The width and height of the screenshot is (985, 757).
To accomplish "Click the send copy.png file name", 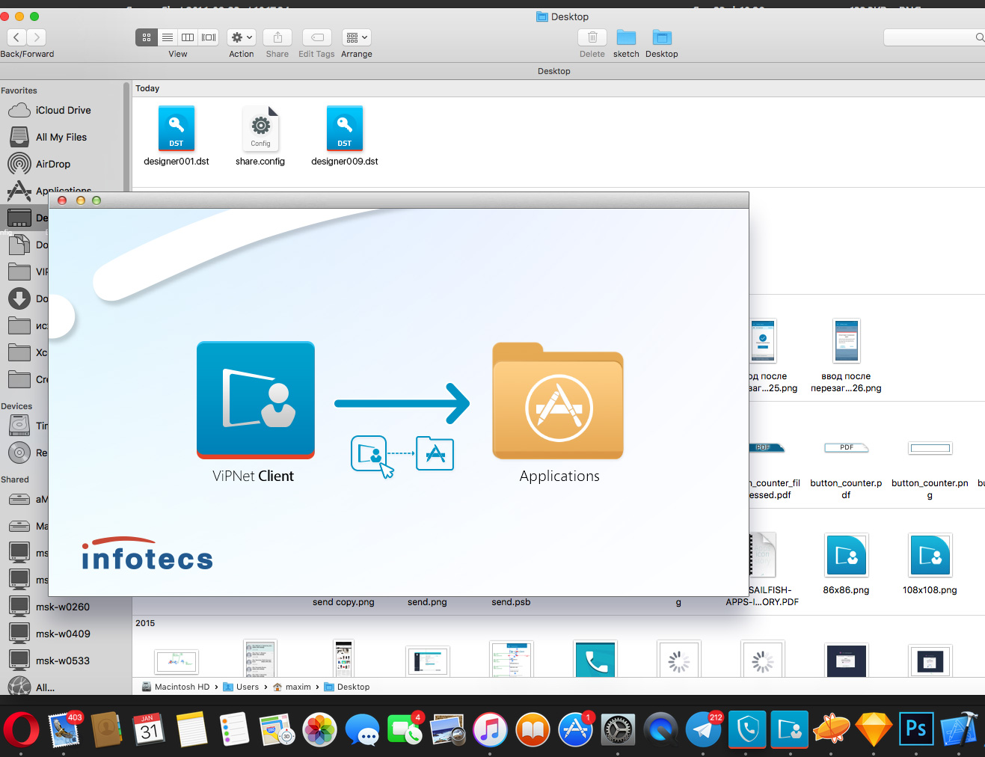I will [x=343, y=601].
